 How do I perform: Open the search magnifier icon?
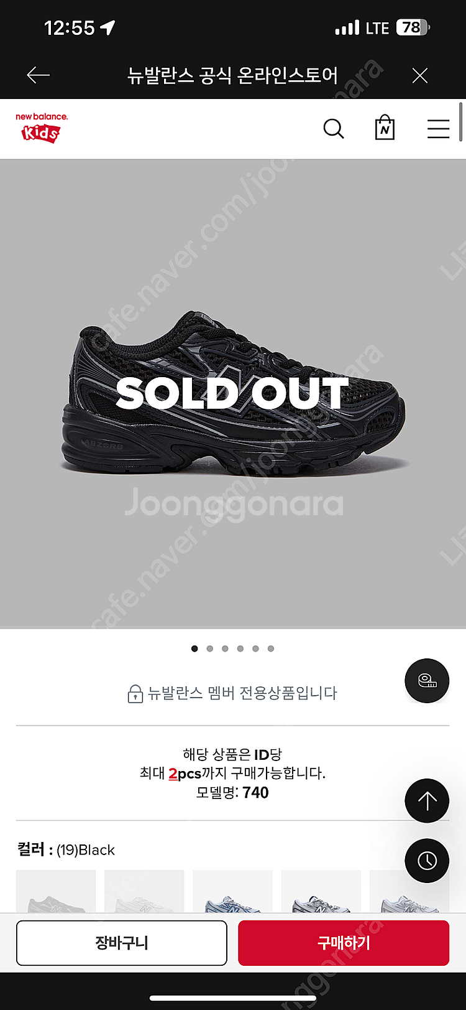pos(334,129)
